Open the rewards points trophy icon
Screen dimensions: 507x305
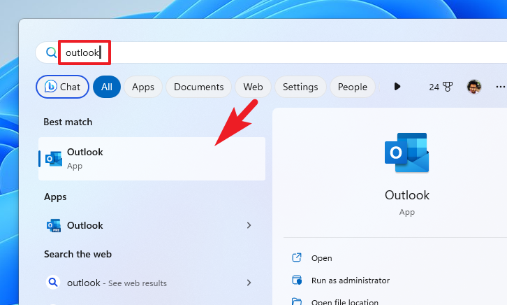click(x=448, y=87)
